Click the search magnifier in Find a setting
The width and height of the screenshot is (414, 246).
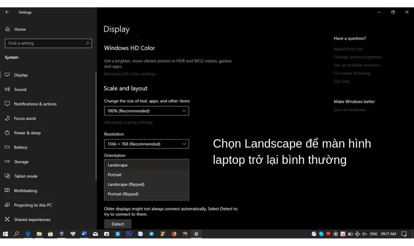[88, 43]
